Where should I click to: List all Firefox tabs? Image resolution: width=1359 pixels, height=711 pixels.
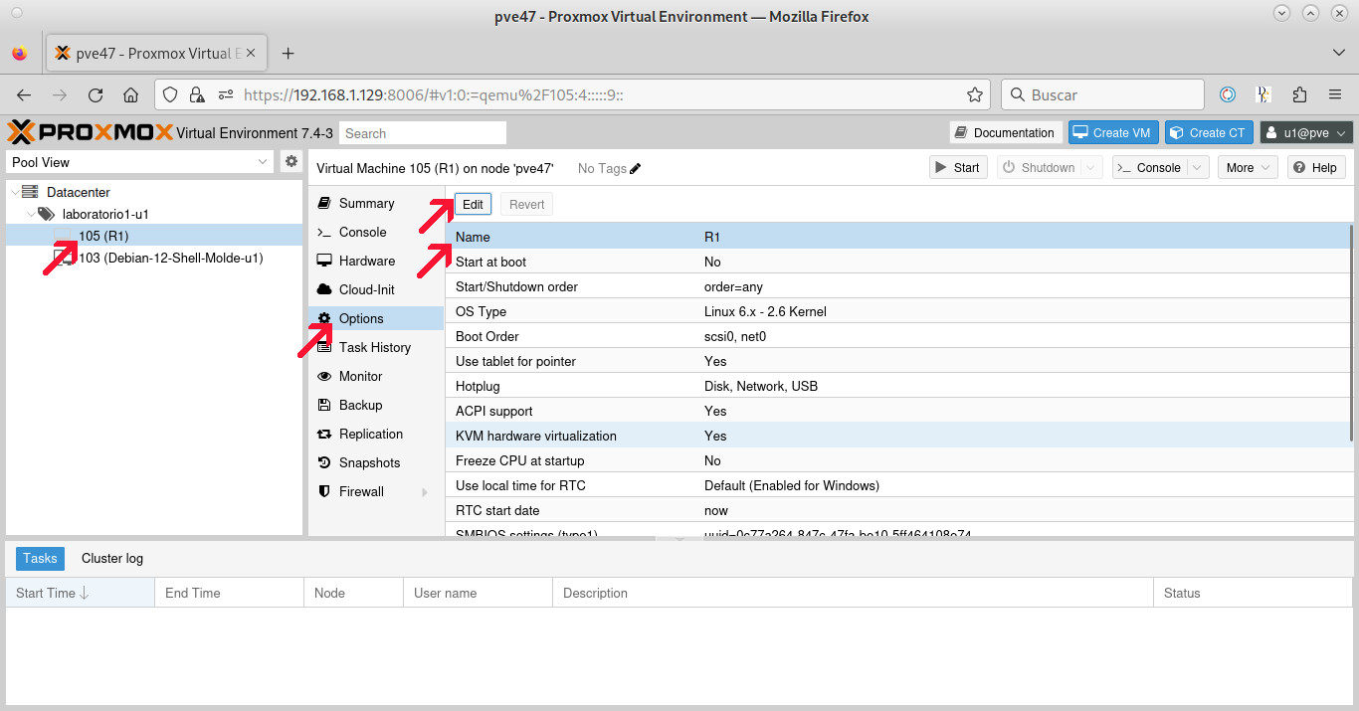tap(1338, 53)
